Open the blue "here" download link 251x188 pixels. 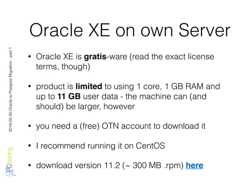(x=194, y=165)
